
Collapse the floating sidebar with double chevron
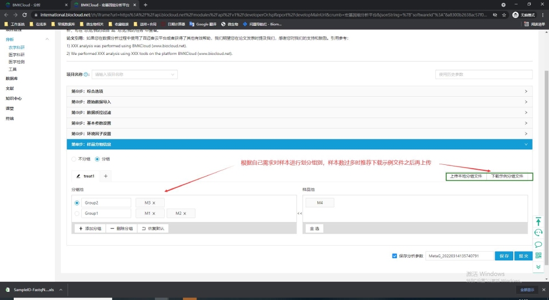[x=538, y=266]
